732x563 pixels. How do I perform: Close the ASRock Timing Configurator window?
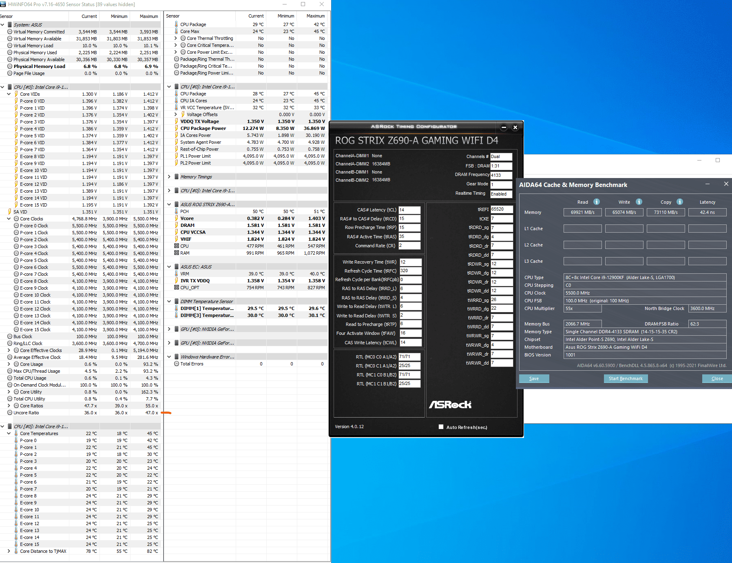click(515, 127)
